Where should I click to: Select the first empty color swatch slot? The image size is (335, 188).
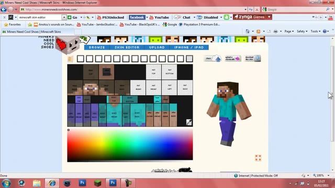click(80, 58)
